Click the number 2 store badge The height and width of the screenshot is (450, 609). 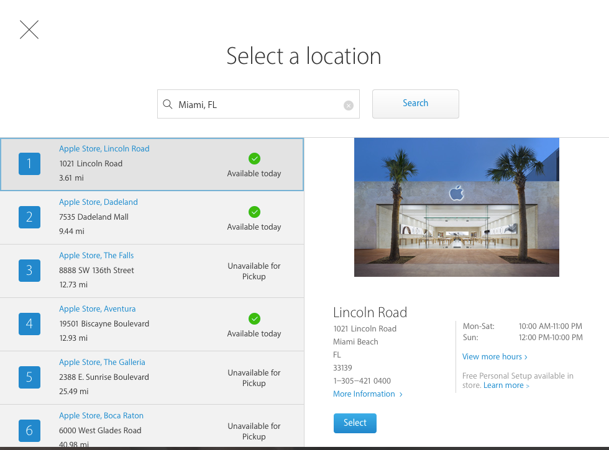[30, 217]
